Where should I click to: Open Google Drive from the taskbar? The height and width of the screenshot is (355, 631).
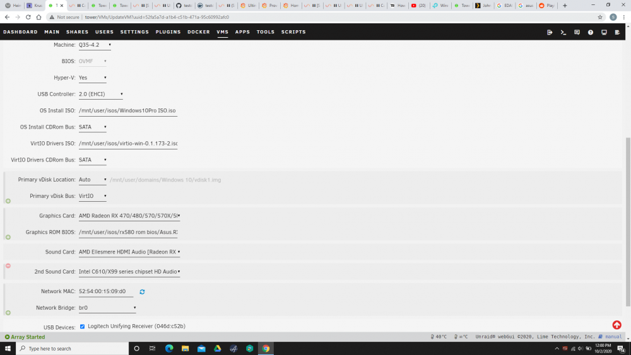click(x=217, y=349)
